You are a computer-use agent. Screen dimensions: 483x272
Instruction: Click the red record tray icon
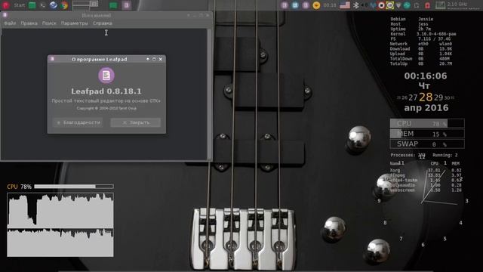(x=381, y=5)
